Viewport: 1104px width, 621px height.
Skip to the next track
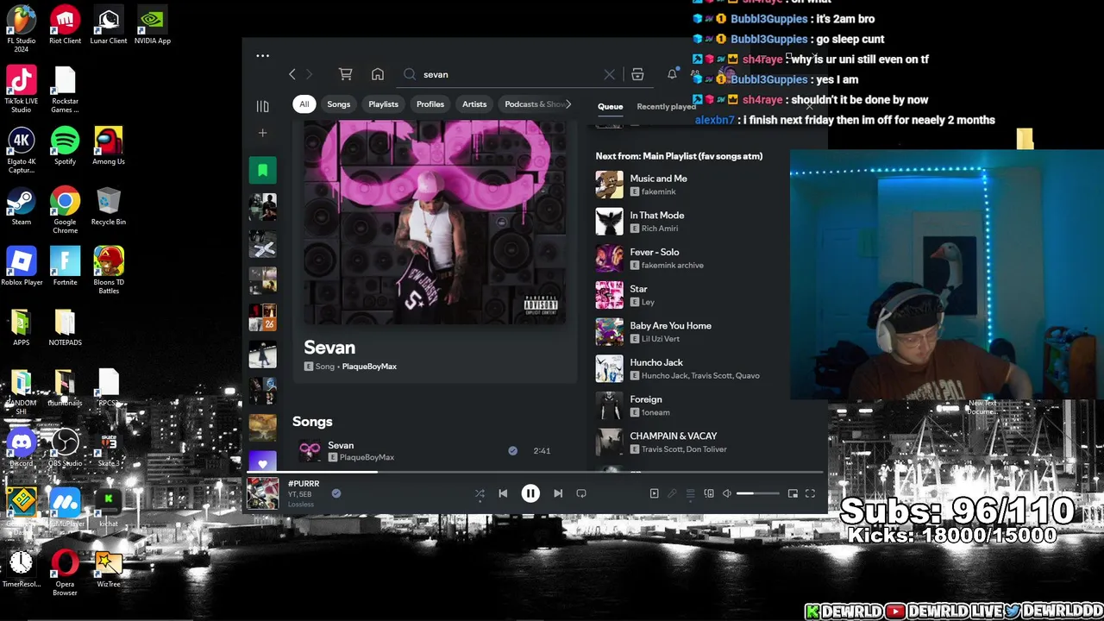[558, 493]
